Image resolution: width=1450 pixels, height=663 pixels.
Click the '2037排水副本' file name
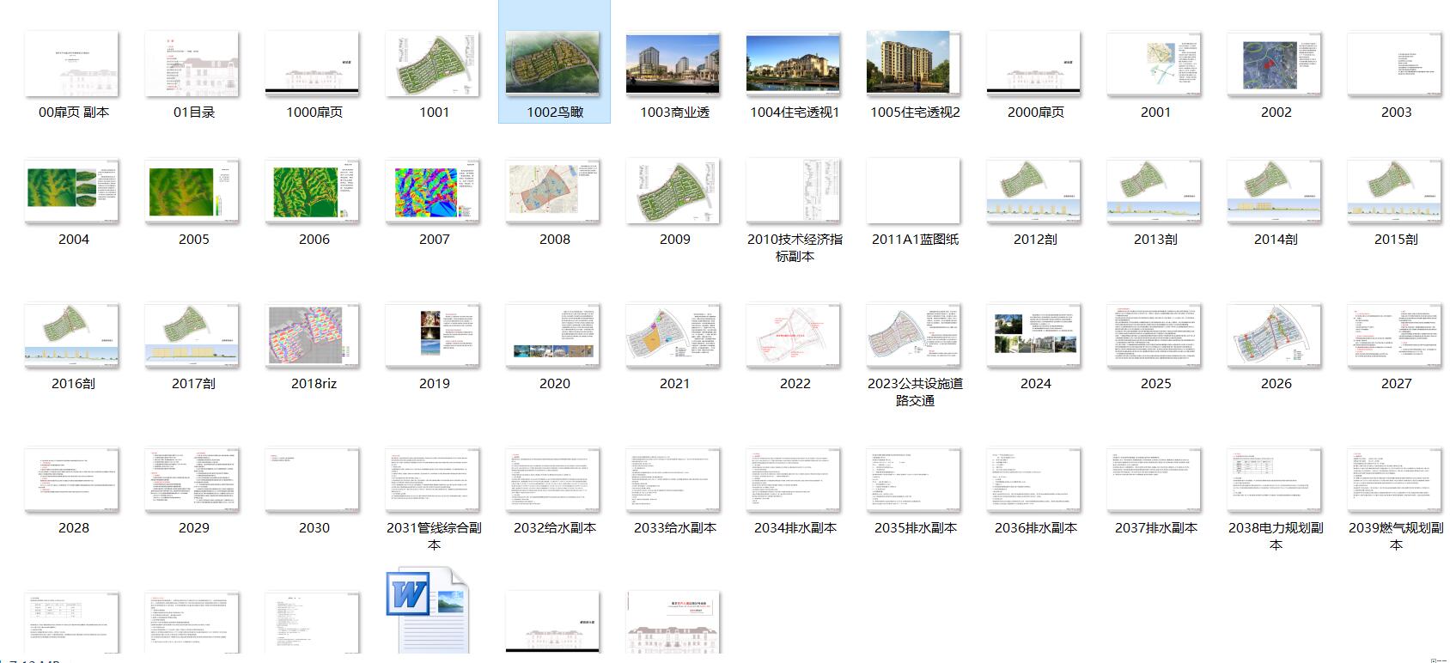click(1155, 527)
